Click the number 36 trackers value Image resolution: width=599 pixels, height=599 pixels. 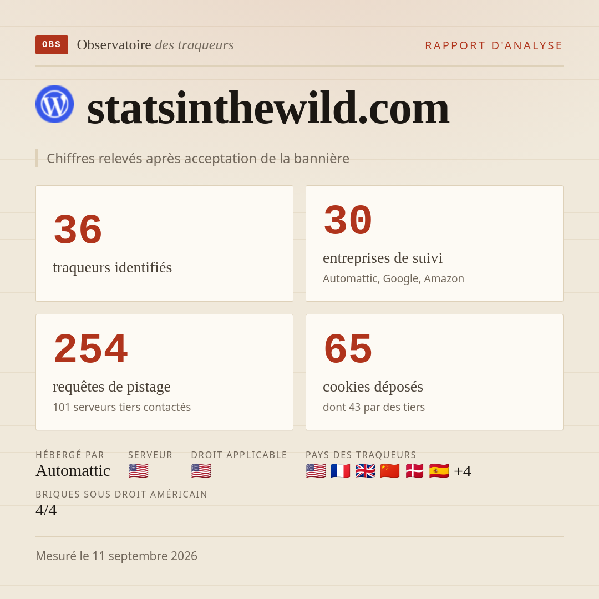click(78, 229)
